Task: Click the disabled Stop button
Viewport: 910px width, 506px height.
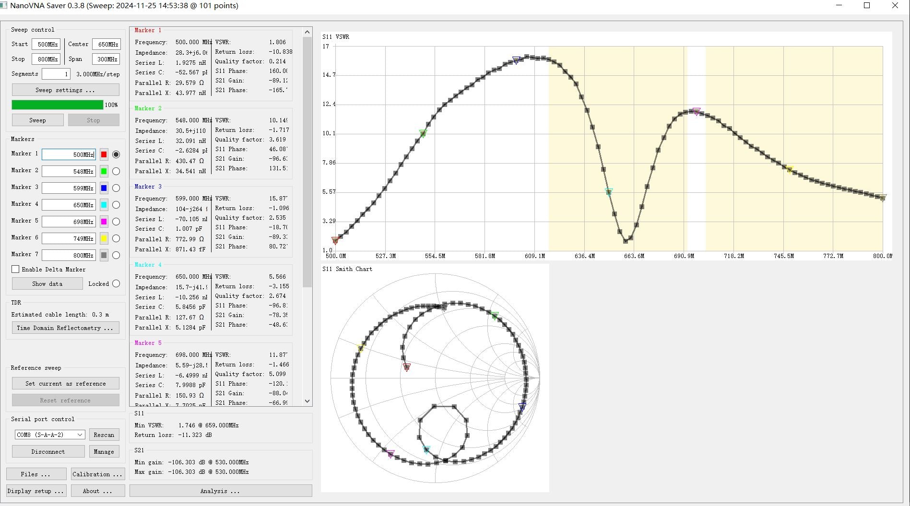Action: pyautogui.click(x=94, y=120)
